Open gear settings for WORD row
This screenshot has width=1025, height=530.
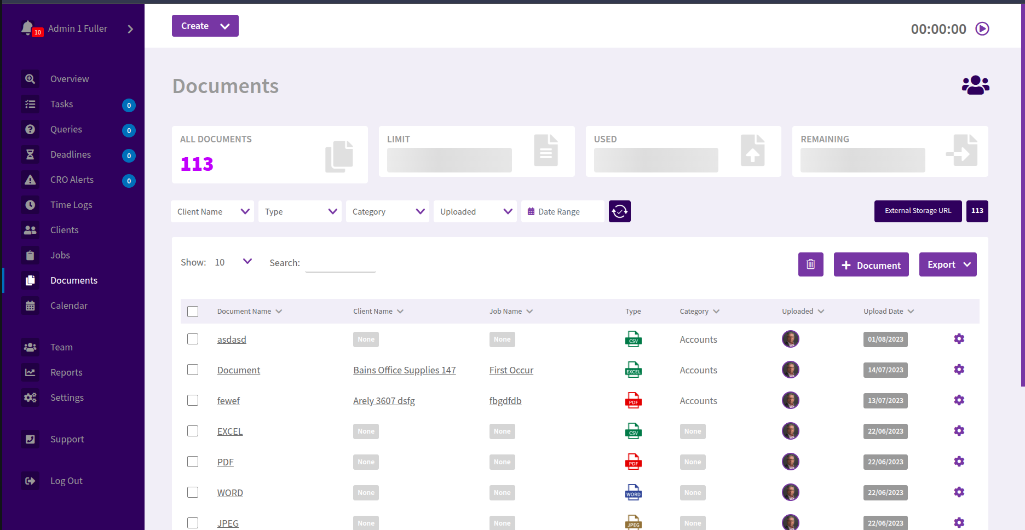(959, 492)
